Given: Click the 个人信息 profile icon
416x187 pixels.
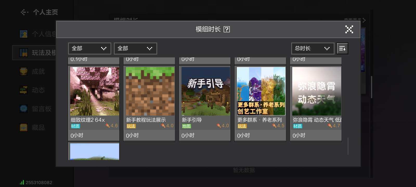Looking at the screenshot, I should click(24, 34).
